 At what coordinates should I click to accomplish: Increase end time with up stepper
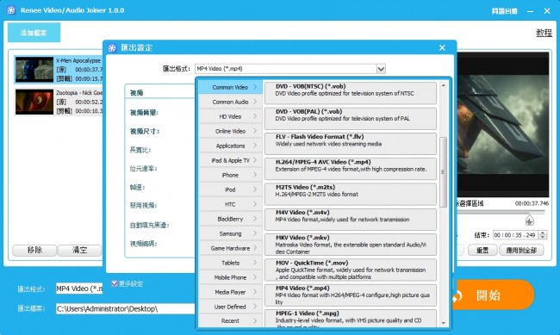543,233
